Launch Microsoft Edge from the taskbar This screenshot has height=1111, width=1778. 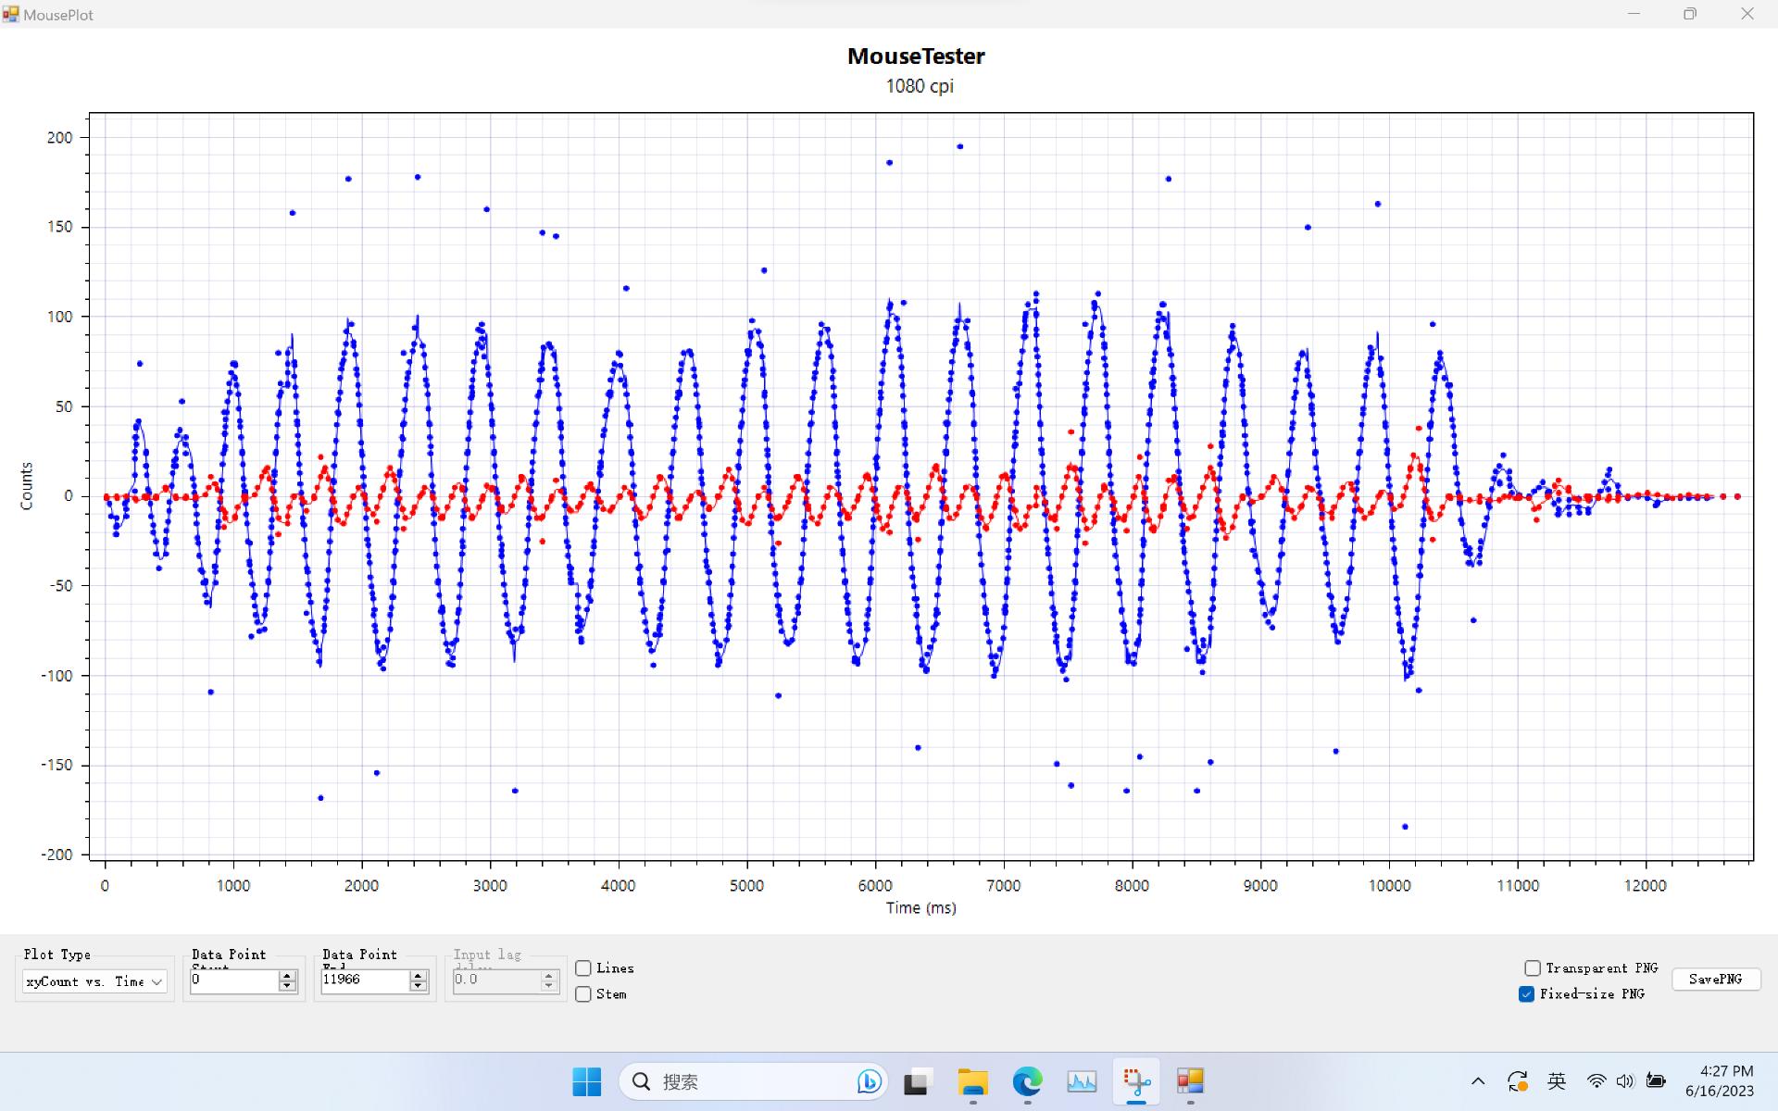click(x=1026, y=1081)
